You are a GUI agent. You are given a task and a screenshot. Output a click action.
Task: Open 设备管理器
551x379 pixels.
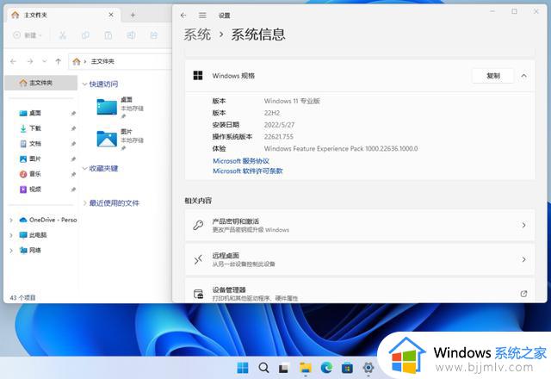click(360, 290)
